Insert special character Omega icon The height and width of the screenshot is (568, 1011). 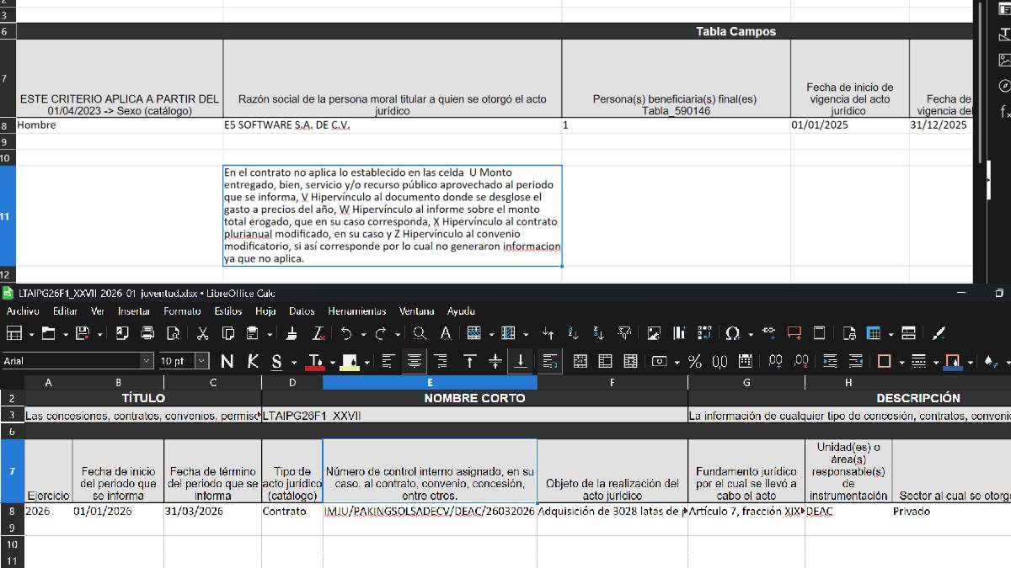point(733,333)
